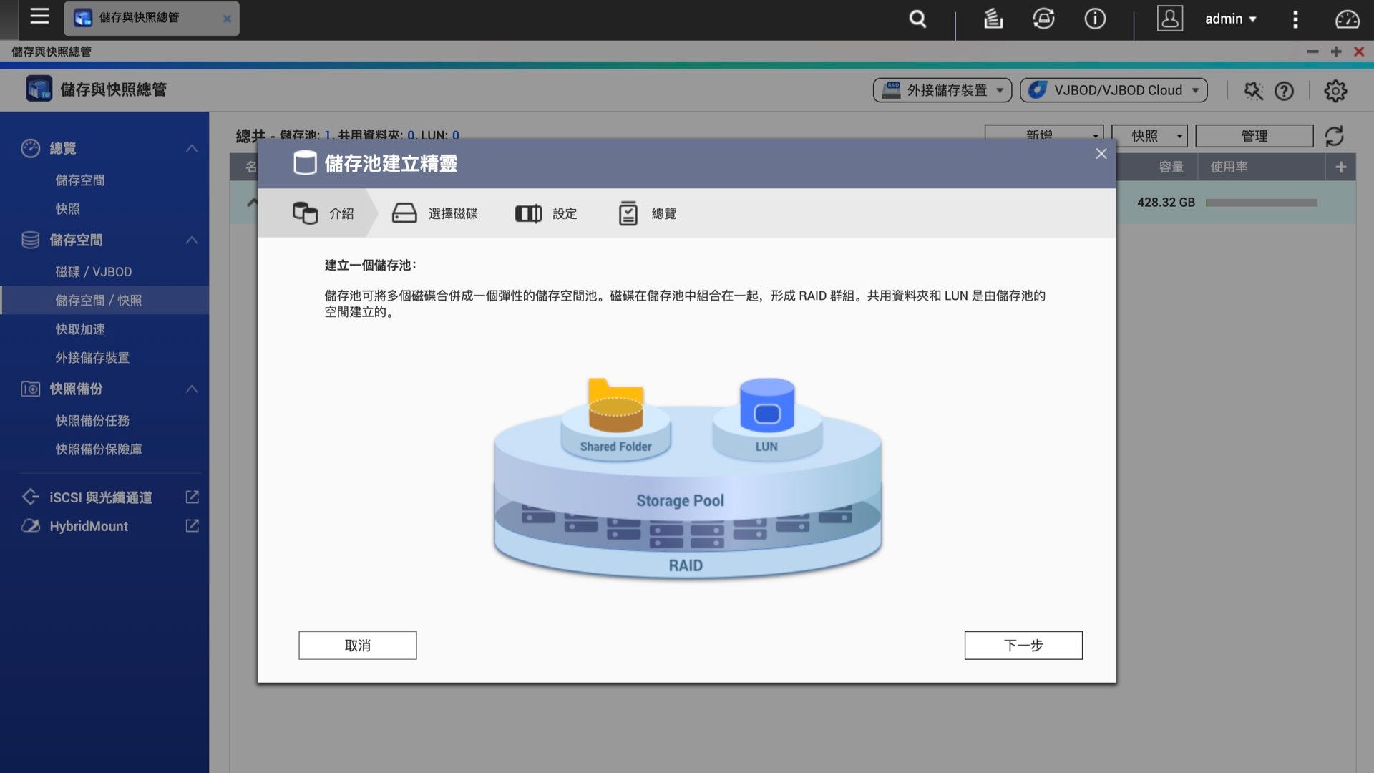Close the 儲存池建立精靈 dialog
Viewport: 1374px width, 773px height.
click(1101, 154)
